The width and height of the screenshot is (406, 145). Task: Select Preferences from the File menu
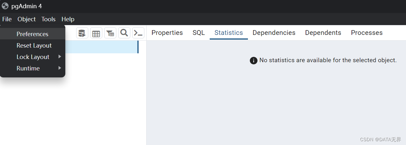point(32,34)
